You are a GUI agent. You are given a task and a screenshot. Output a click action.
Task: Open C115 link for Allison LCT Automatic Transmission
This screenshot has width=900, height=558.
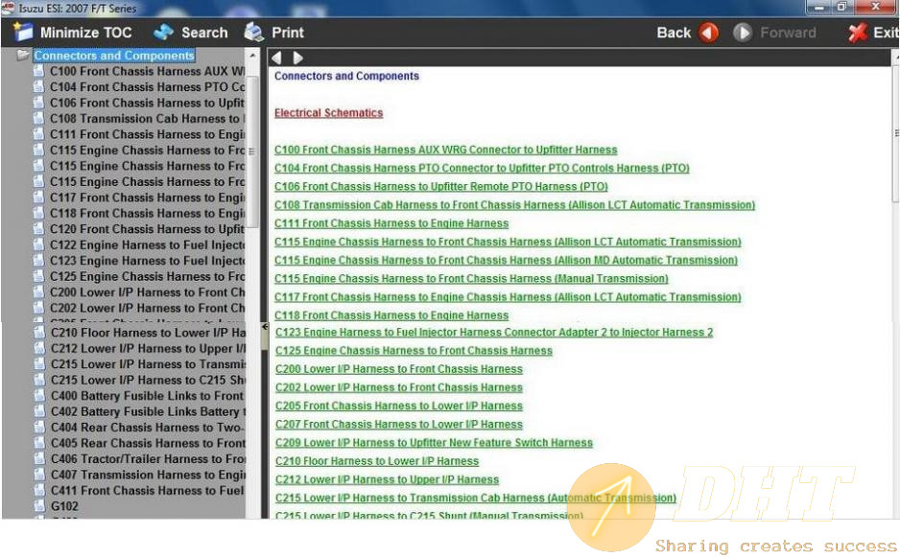point(508,242)
